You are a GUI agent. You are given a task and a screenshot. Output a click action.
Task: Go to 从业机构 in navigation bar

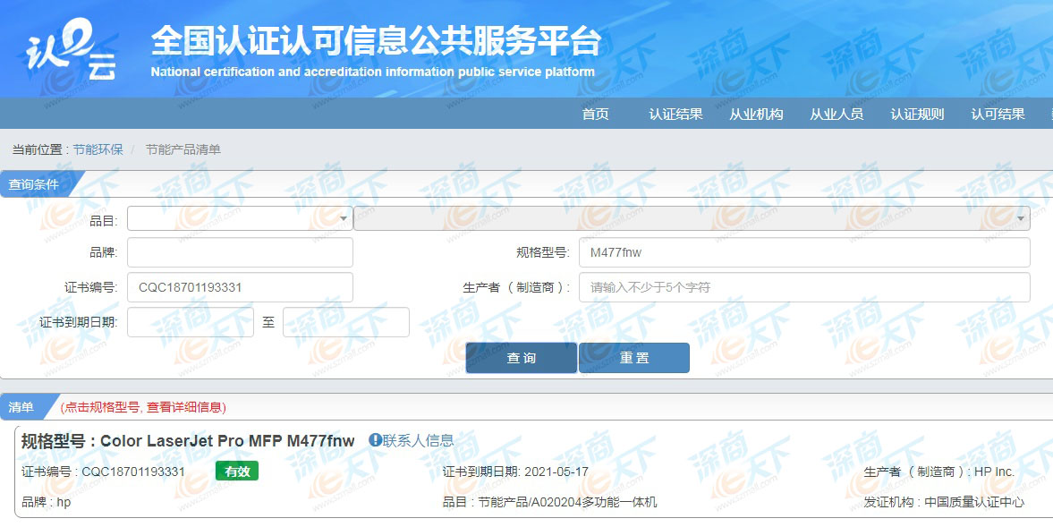(756, 115)
